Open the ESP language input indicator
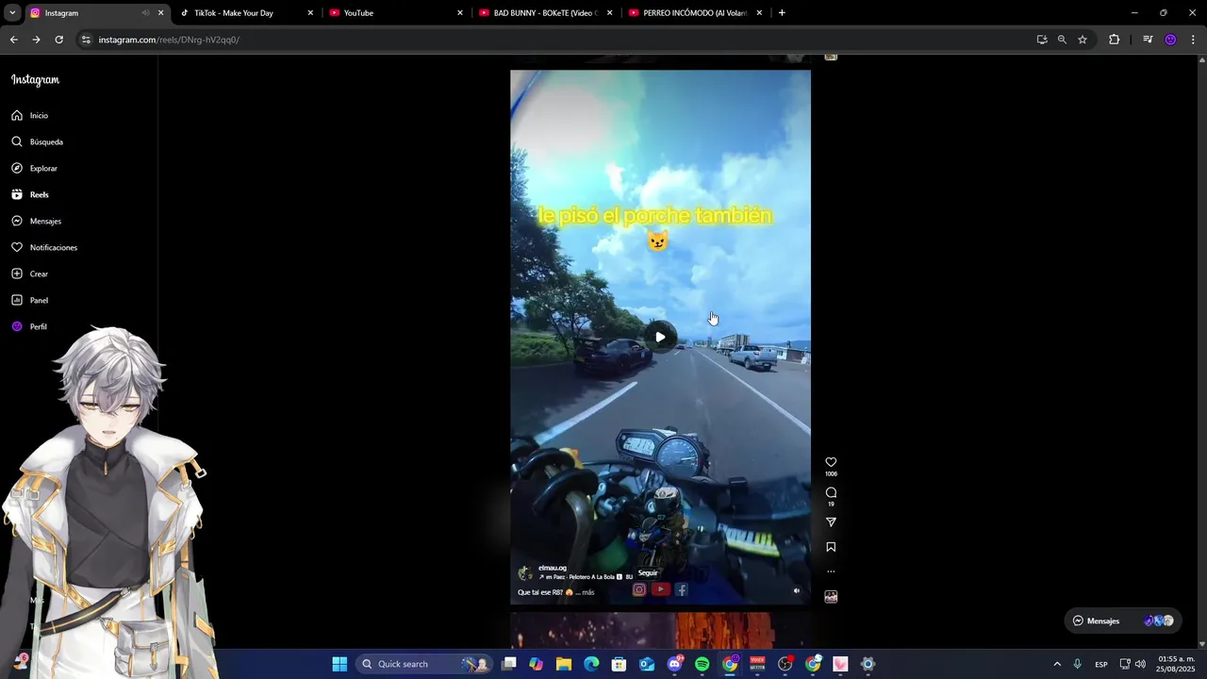The height and width of the screenshot is (679, 1207). 1101,664
